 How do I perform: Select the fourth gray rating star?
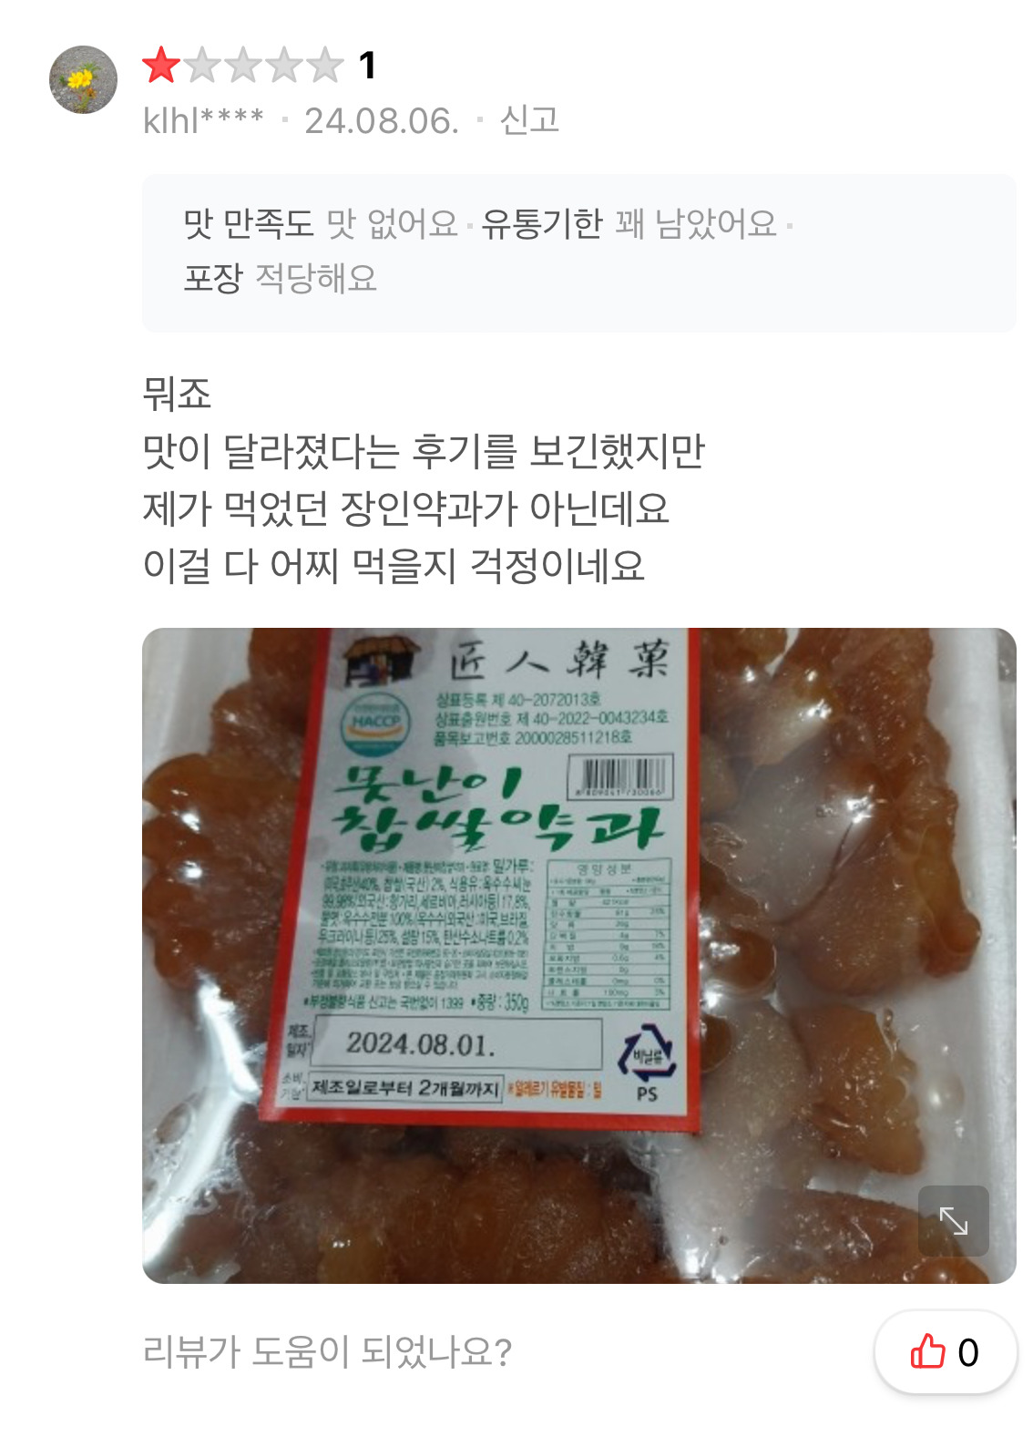pos(284,65)
